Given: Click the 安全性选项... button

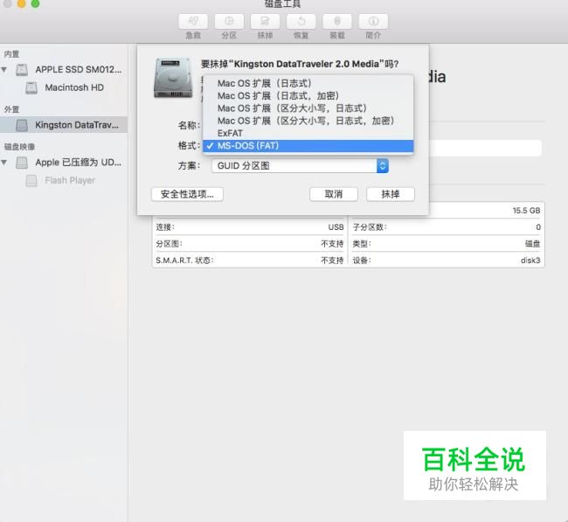Looking at the screenshot, I should (187, 194).
